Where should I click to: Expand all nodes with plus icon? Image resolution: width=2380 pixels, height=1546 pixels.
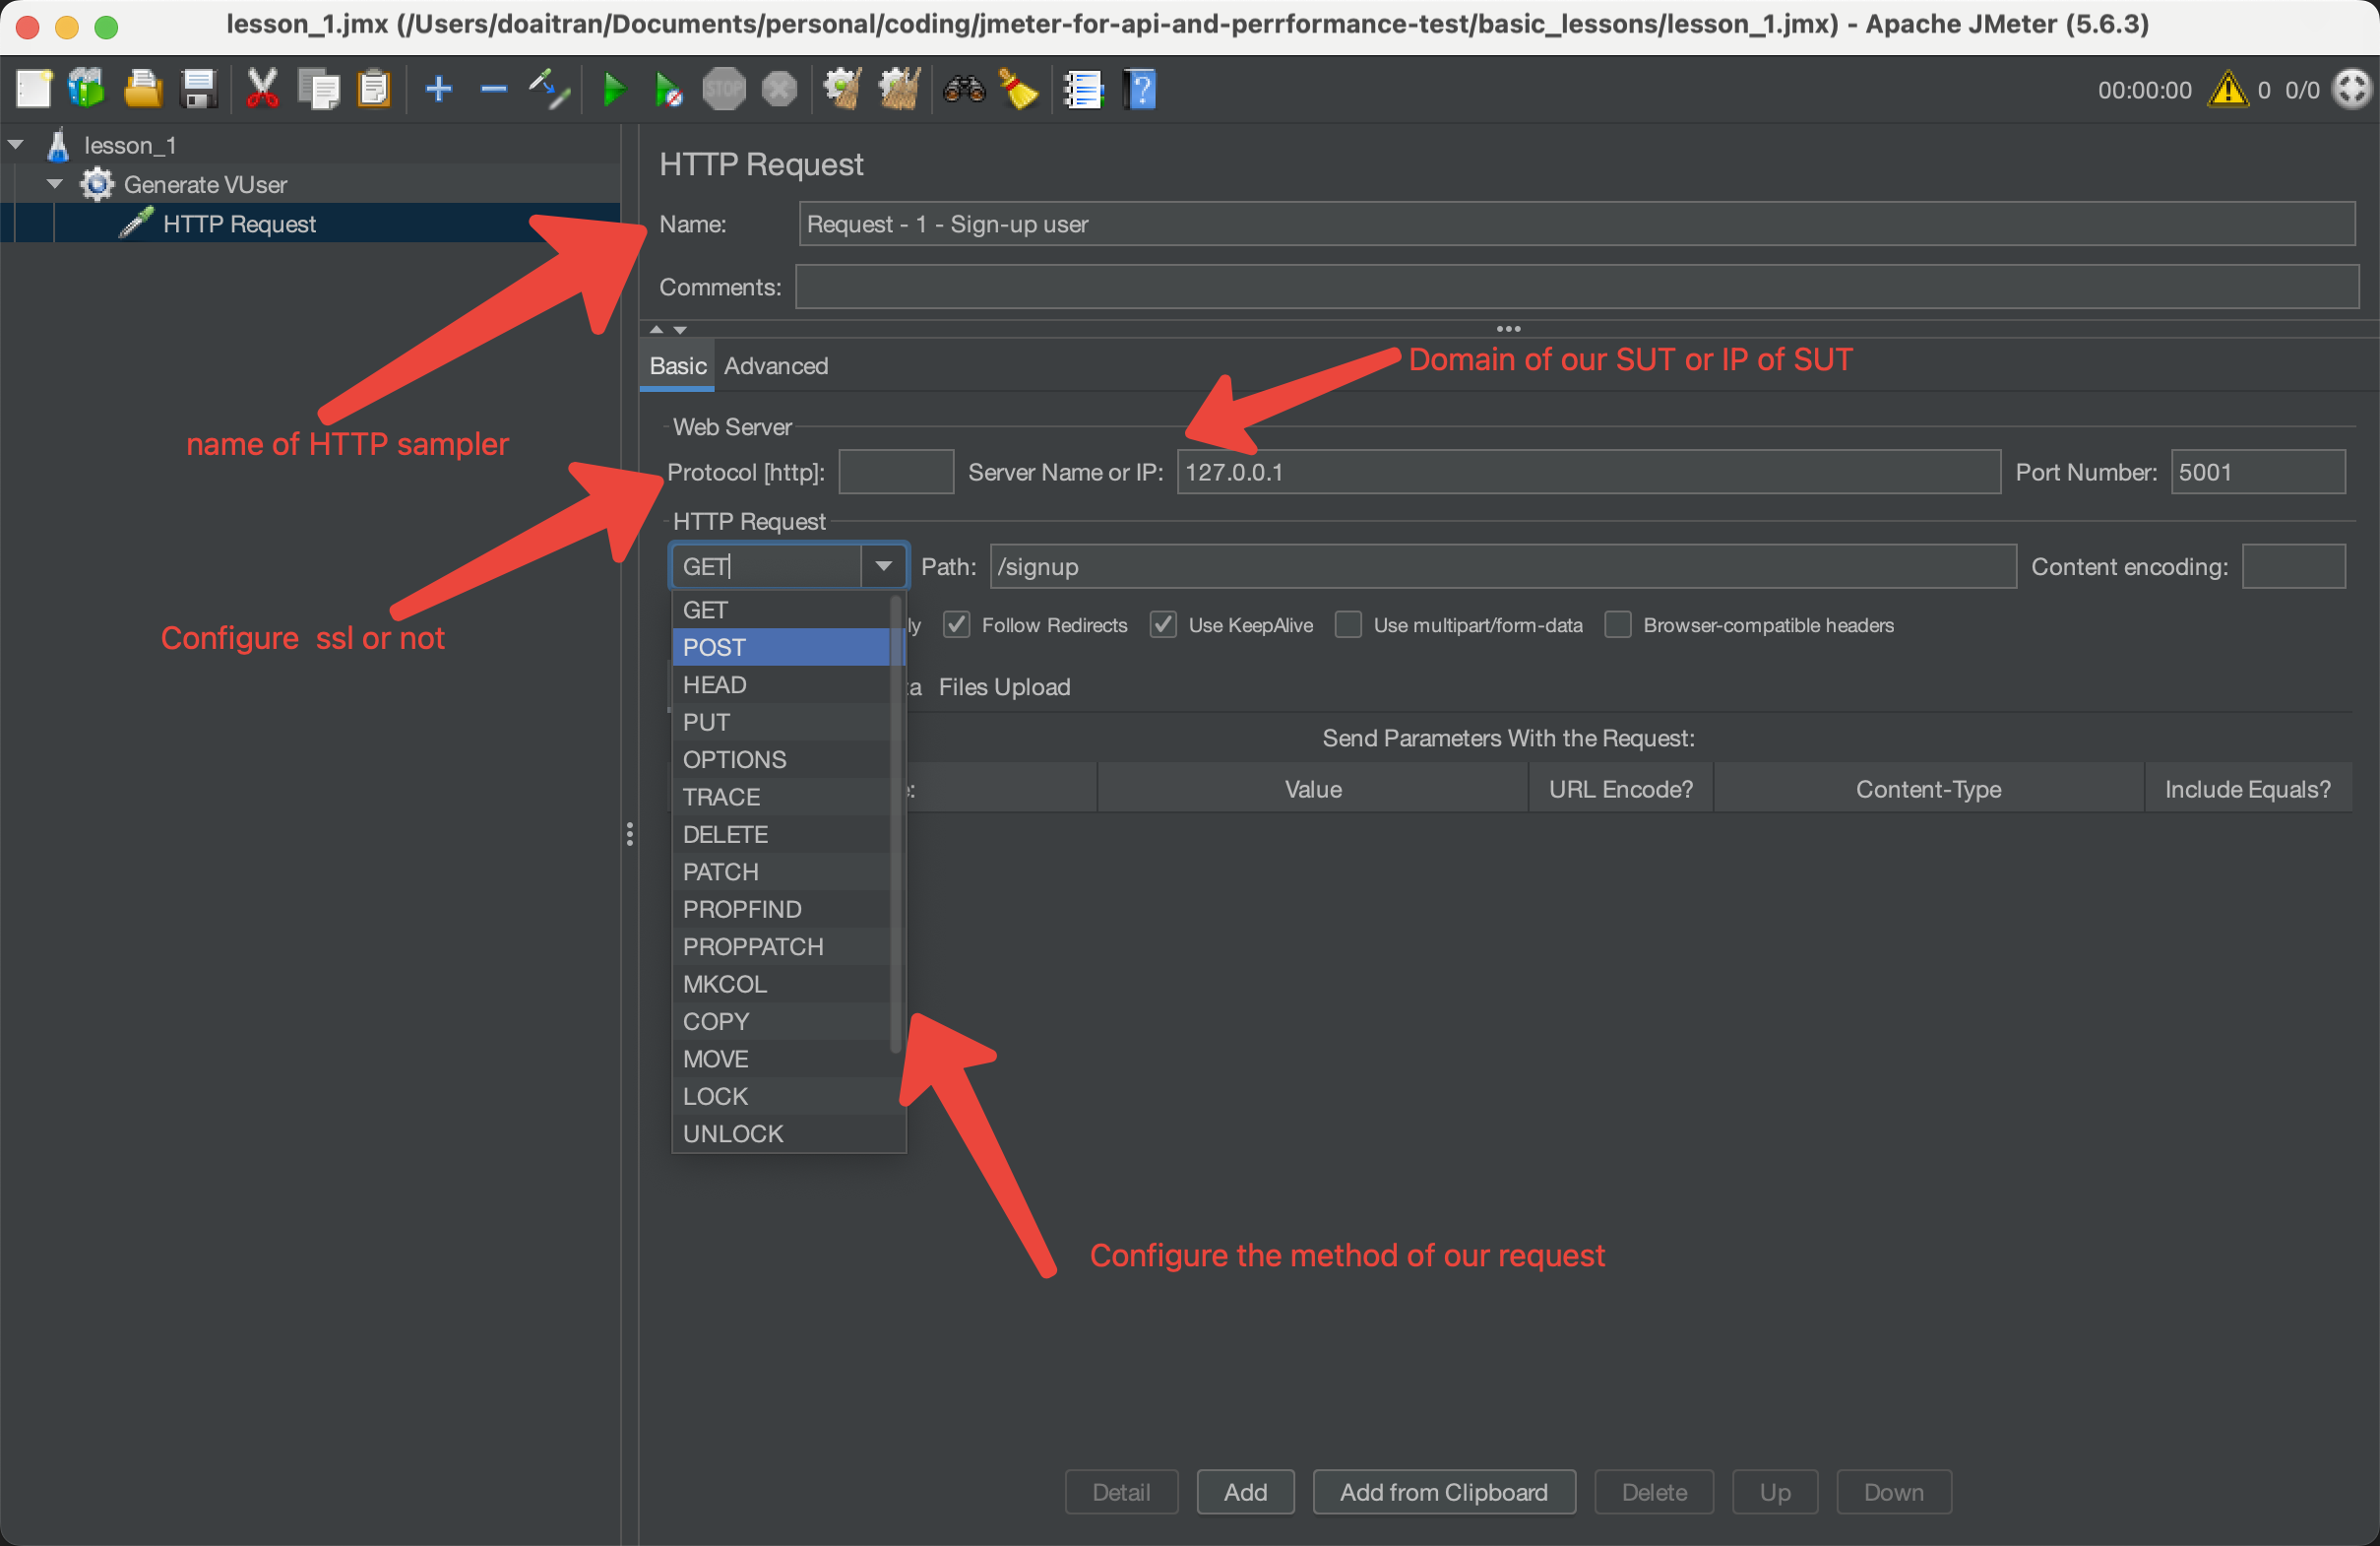pos(438,90)
